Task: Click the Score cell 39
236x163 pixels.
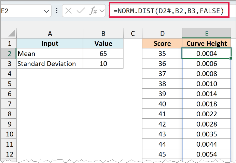Action: point(162,94)
